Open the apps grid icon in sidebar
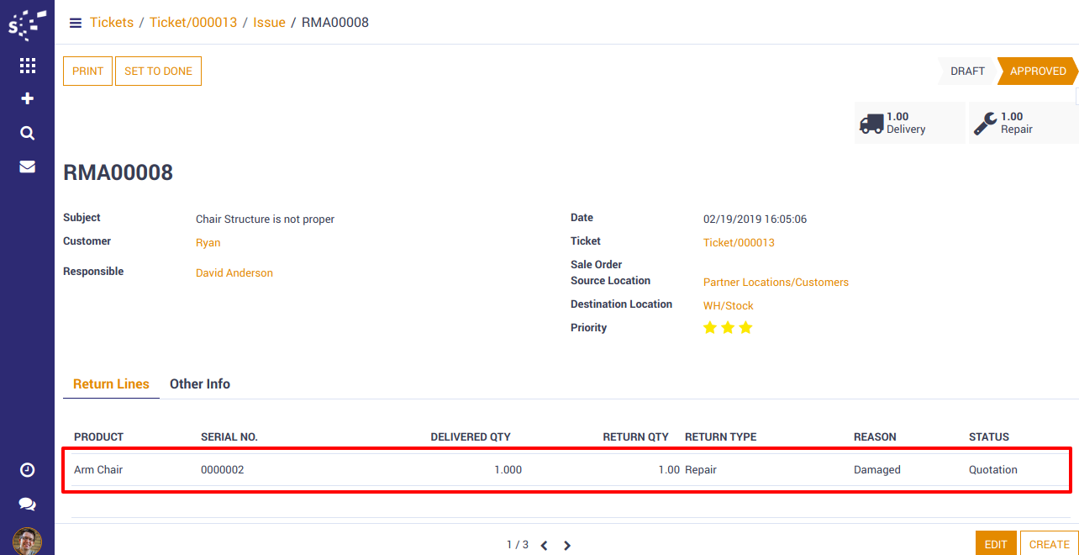This screenshot has width=1079, height=555. [x=27, y=66]
